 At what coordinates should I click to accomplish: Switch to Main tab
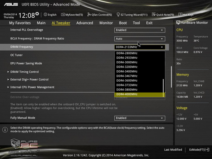tap(41, 23)
